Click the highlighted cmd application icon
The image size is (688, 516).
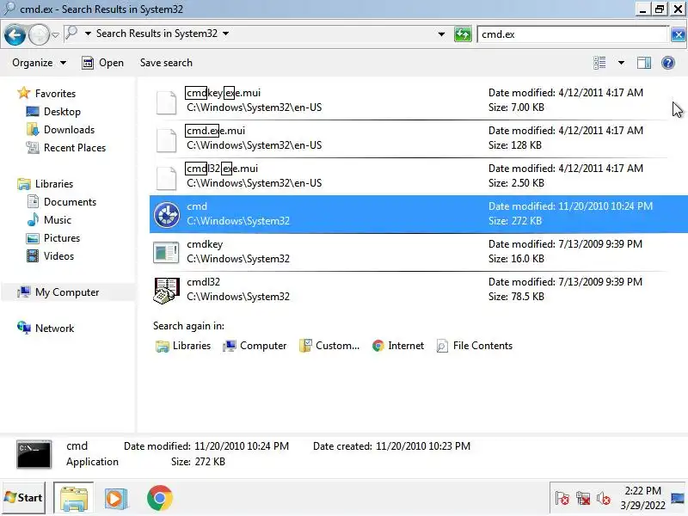166,215
